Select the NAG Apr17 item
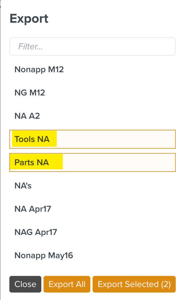Image resolution: width=184 pixels, height=300 pixels. (36, 232)
